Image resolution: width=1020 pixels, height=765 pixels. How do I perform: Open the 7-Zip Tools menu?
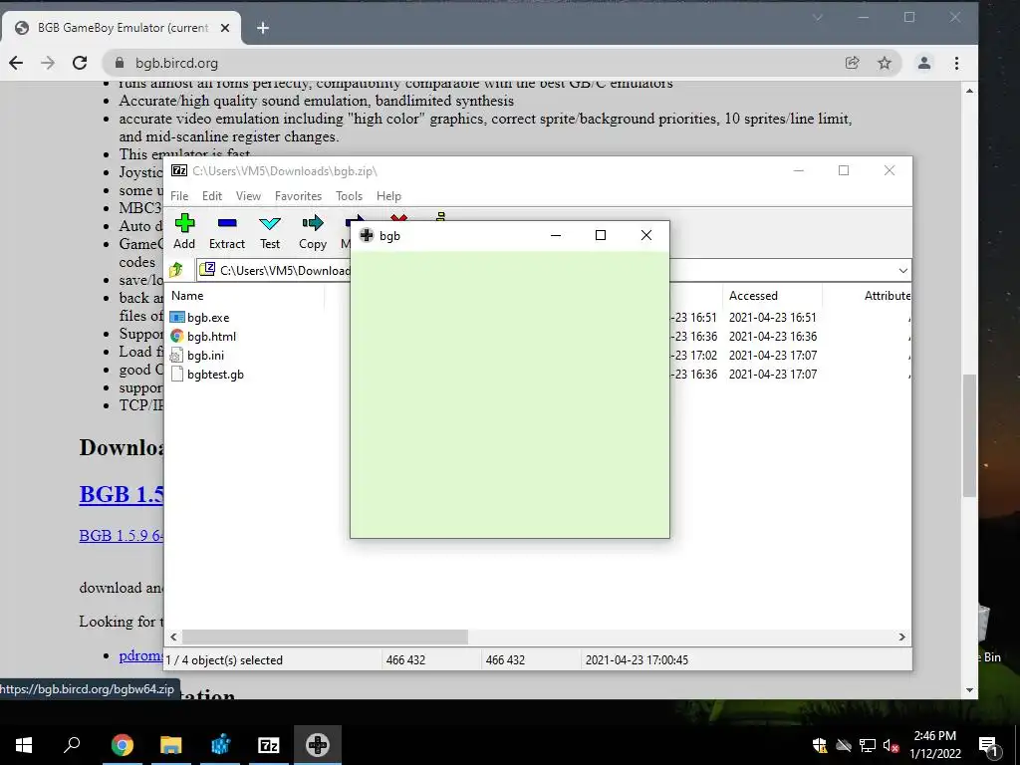(350, 196)
